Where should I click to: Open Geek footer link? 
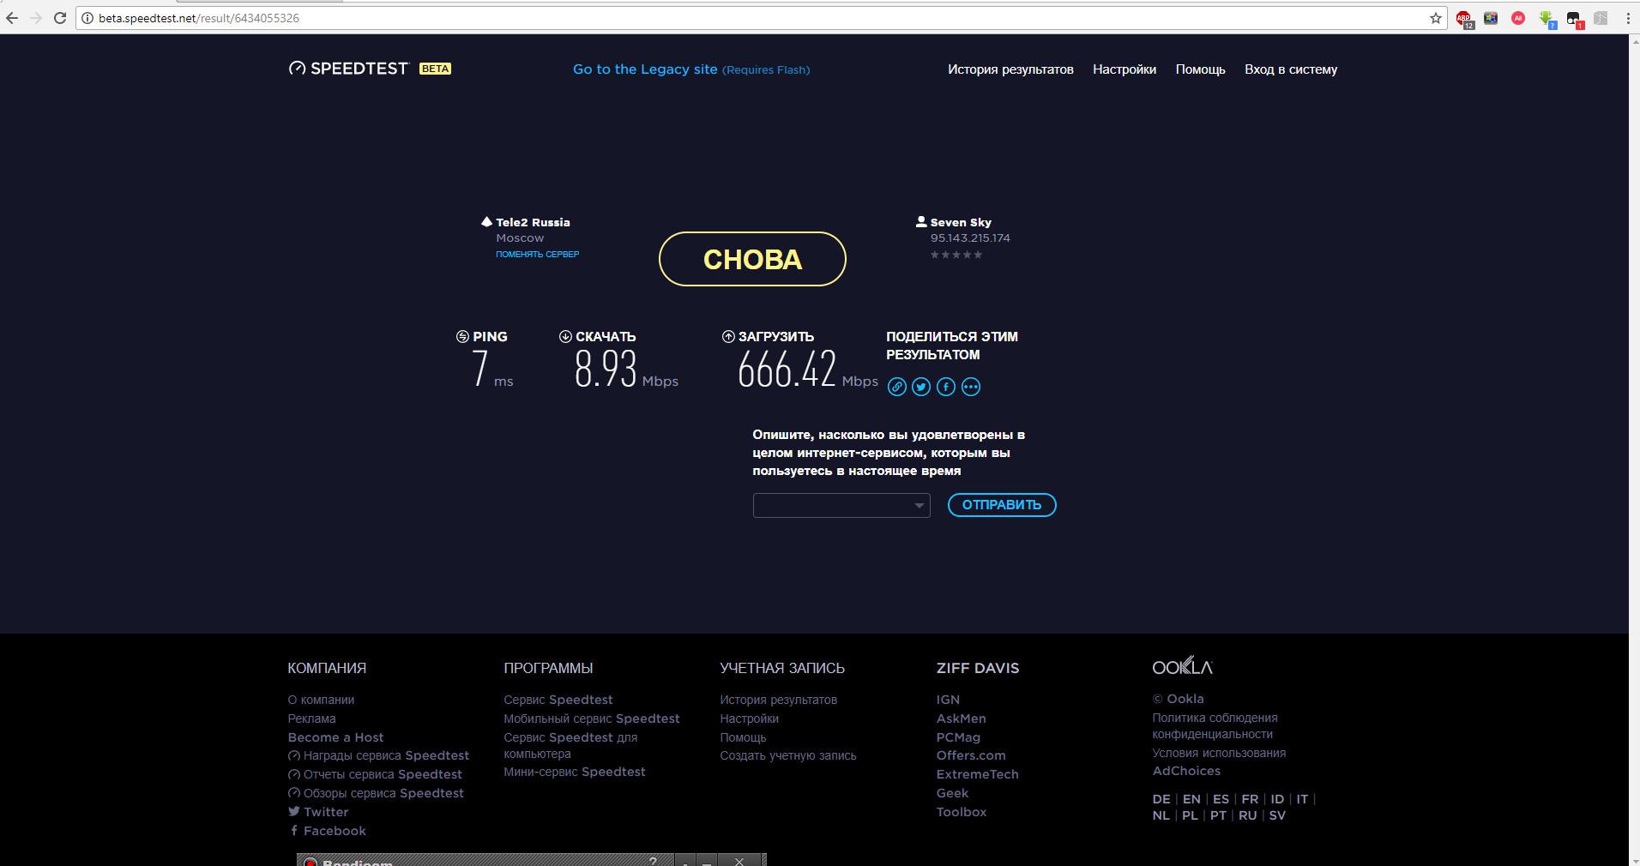coord(952,793)
